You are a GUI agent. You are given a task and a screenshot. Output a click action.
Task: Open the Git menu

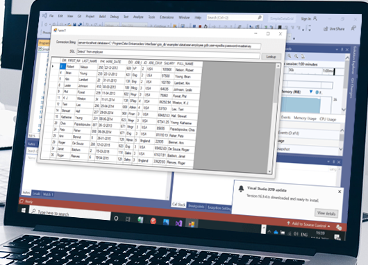pos(79,16)
